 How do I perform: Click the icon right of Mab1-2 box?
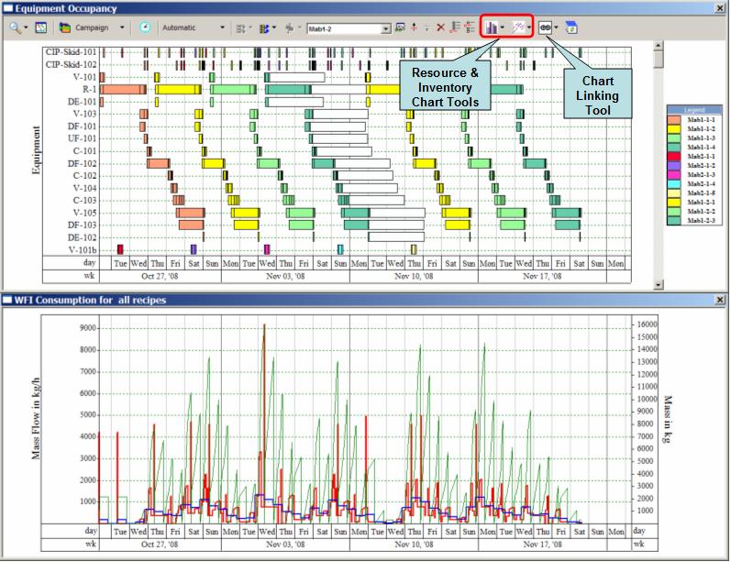coord(400,28)
